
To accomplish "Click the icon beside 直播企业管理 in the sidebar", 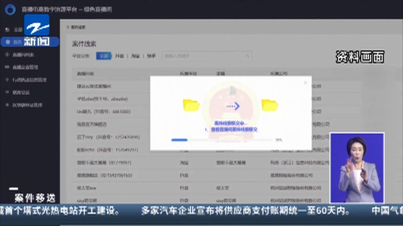I will 7,67.
